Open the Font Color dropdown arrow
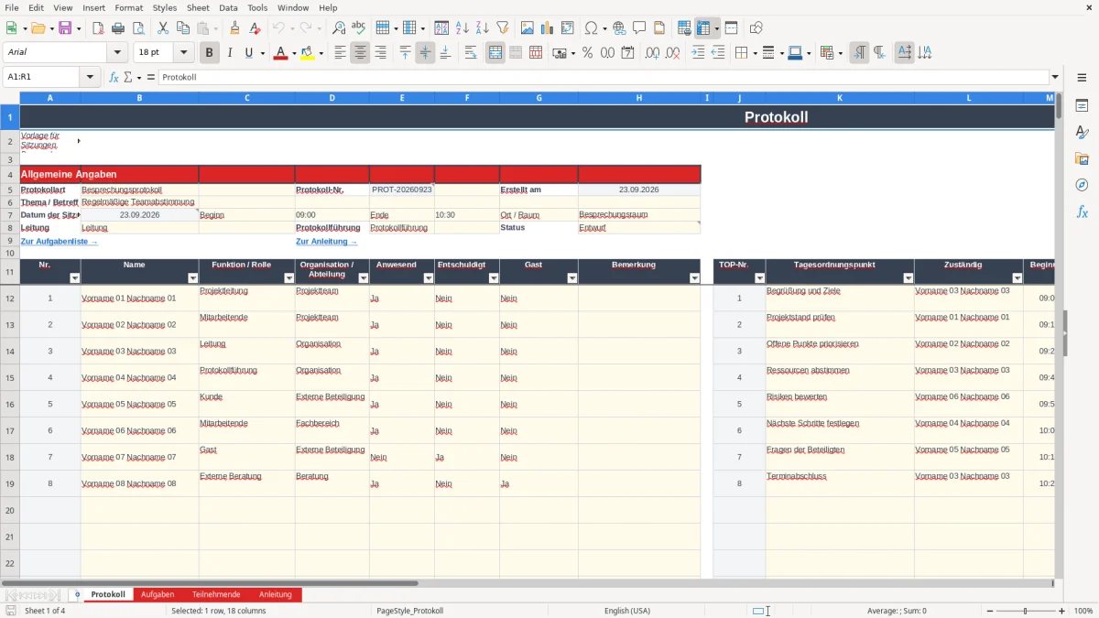Screen dimensions: 1099x618 pyautogui.click(x=294, y=53)
